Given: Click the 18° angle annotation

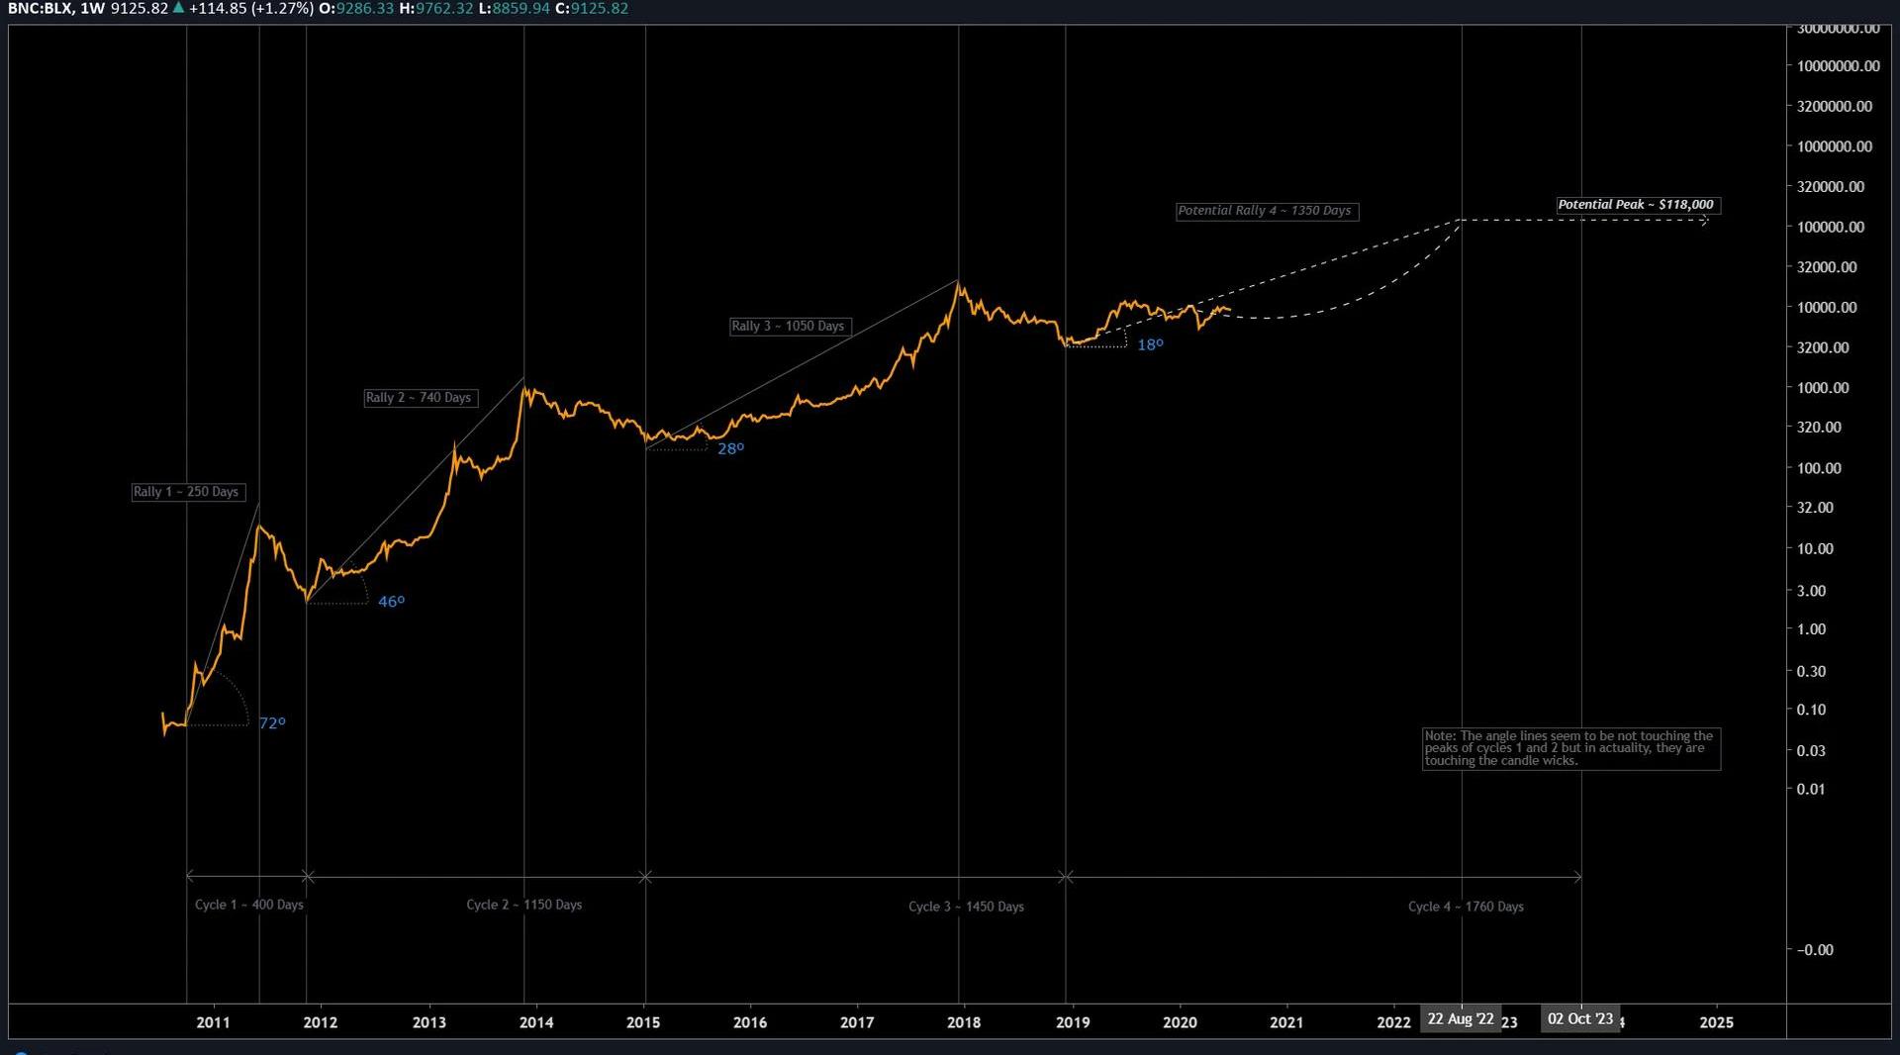Looking at the screenshot, I should point(1150,345).
